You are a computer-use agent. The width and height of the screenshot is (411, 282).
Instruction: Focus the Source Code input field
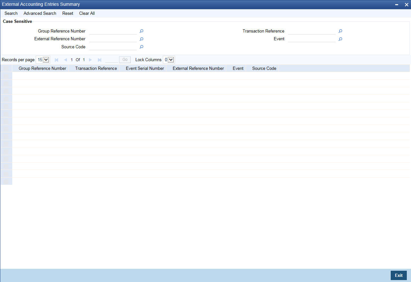[113, 47]
